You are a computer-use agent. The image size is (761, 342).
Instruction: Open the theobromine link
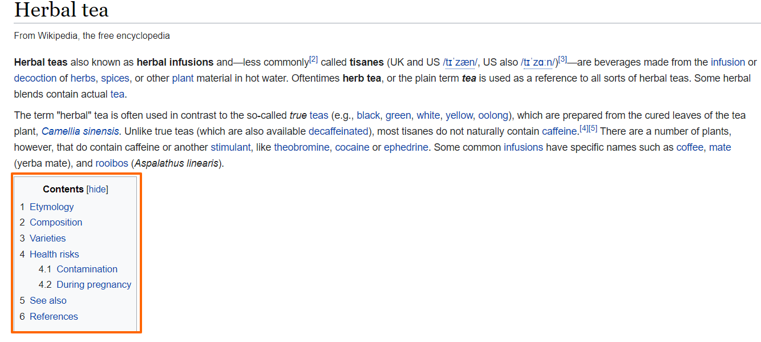(302, 147)
